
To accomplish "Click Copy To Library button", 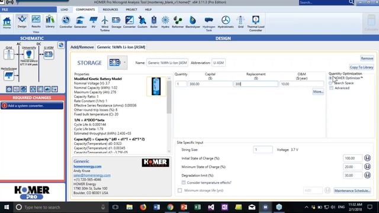I will pos(361,67).
